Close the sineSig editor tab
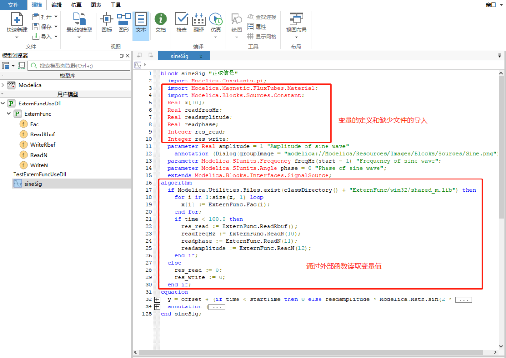Image resolution: width=506 pixels, height=358 pixels. point(201,56)
